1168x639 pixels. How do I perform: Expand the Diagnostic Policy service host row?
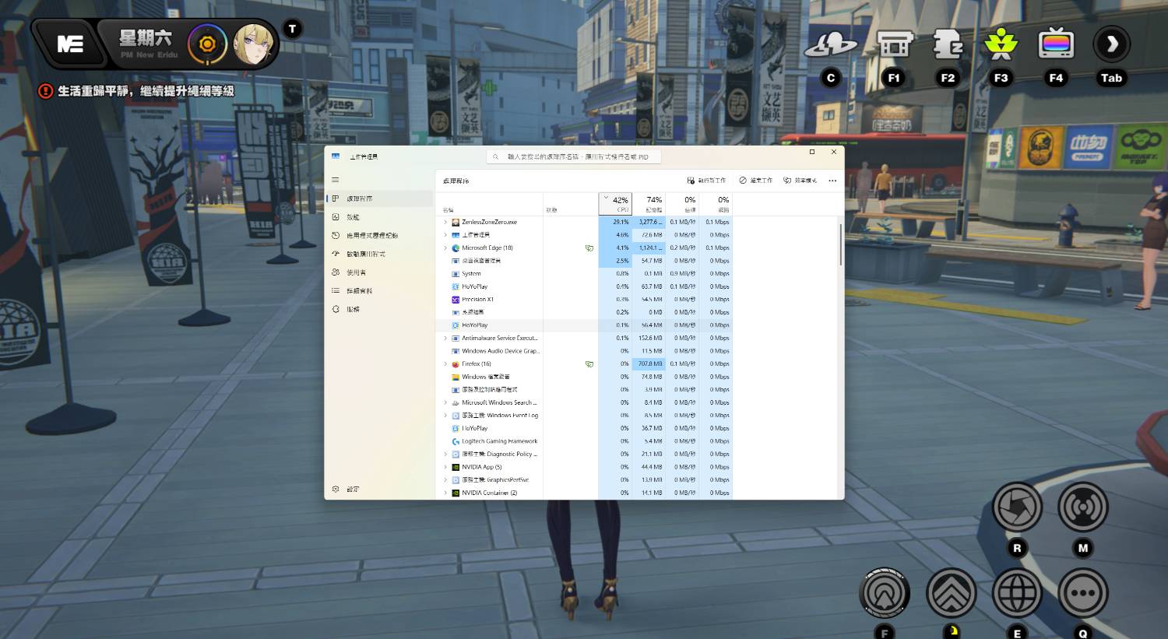click(445, 454)
